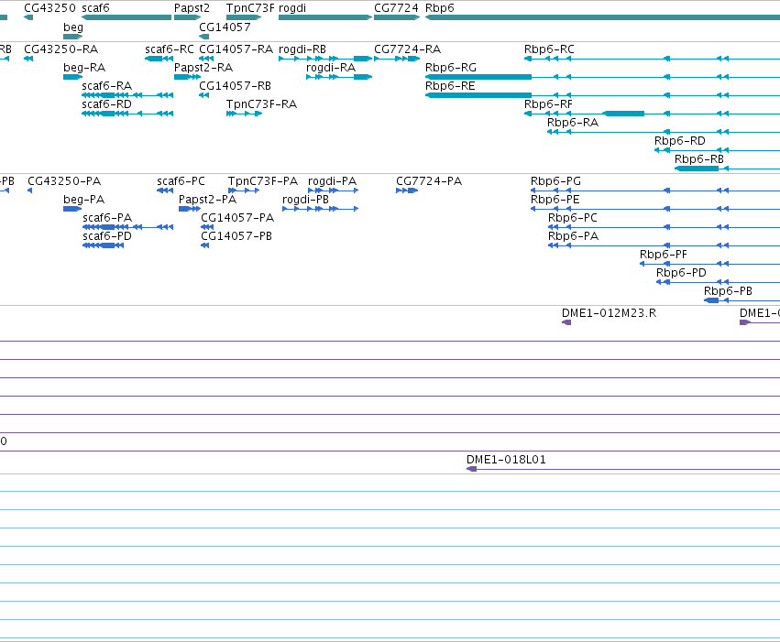Click the CG43250-RA transcript label
The height and width of the screenshot is (642, 780).
click(x=61, y=49)
